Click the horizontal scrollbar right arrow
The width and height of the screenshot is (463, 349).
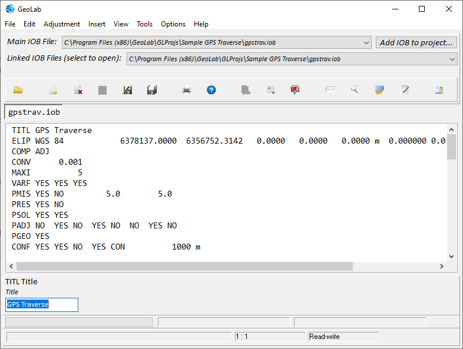tap(441, 267)
